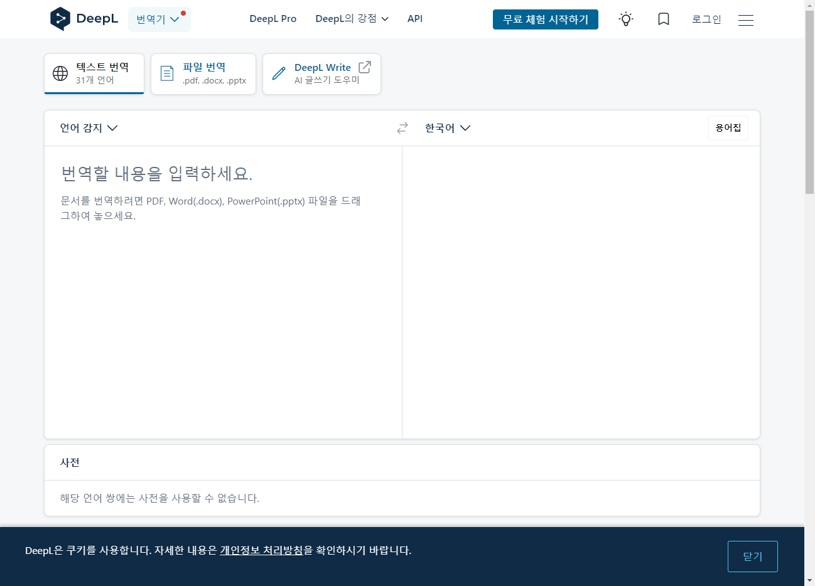Click the DeepL logo icon
The height and width of the screenshot is (586, 815).
click(60, 19)
